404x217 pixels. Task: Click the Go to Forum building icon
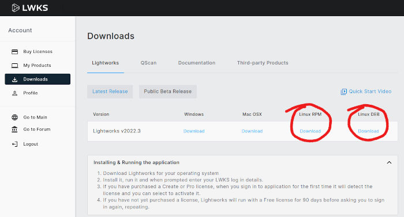(14, 130)
